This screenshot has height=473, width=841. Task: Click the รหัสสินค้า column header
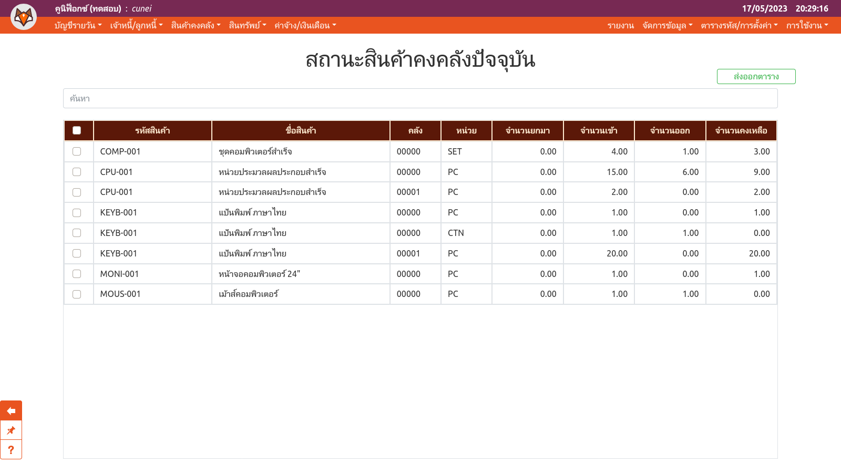tap(152, 130)
